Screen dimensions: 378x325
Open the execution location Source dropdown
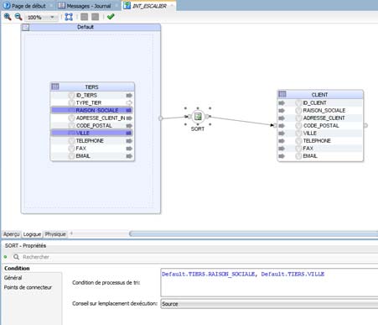269,304
